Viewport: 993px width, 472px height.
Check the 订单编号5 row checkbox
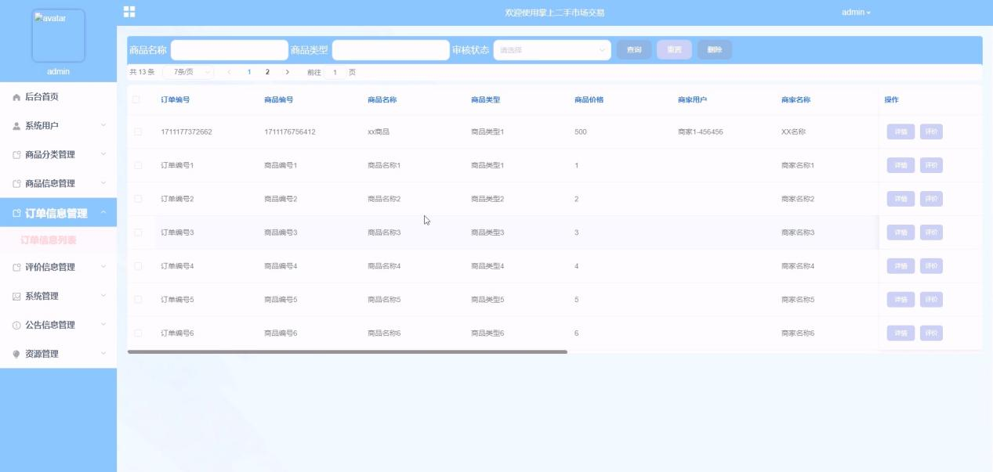[138, 301]
